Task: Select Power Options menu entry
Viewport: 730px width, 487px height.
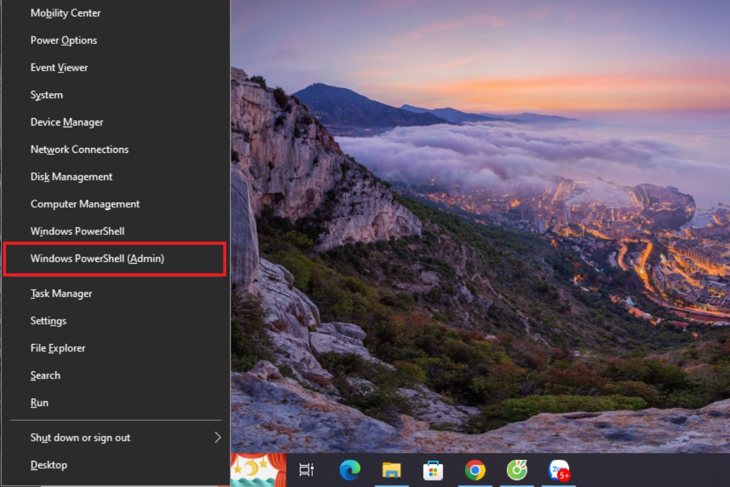Action: 116,40
